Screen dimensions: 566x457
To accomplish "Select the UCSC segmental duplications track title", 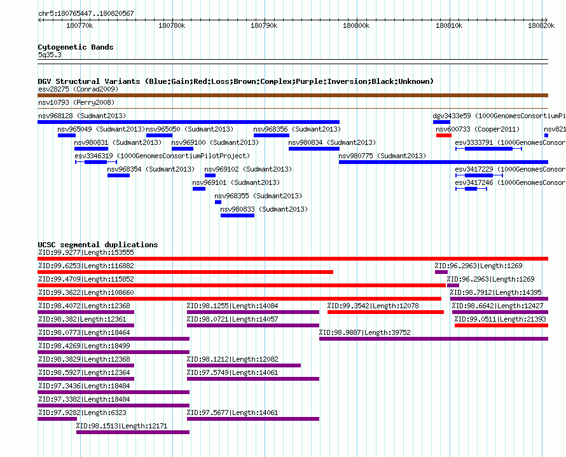I will click(x=98, y=245).
